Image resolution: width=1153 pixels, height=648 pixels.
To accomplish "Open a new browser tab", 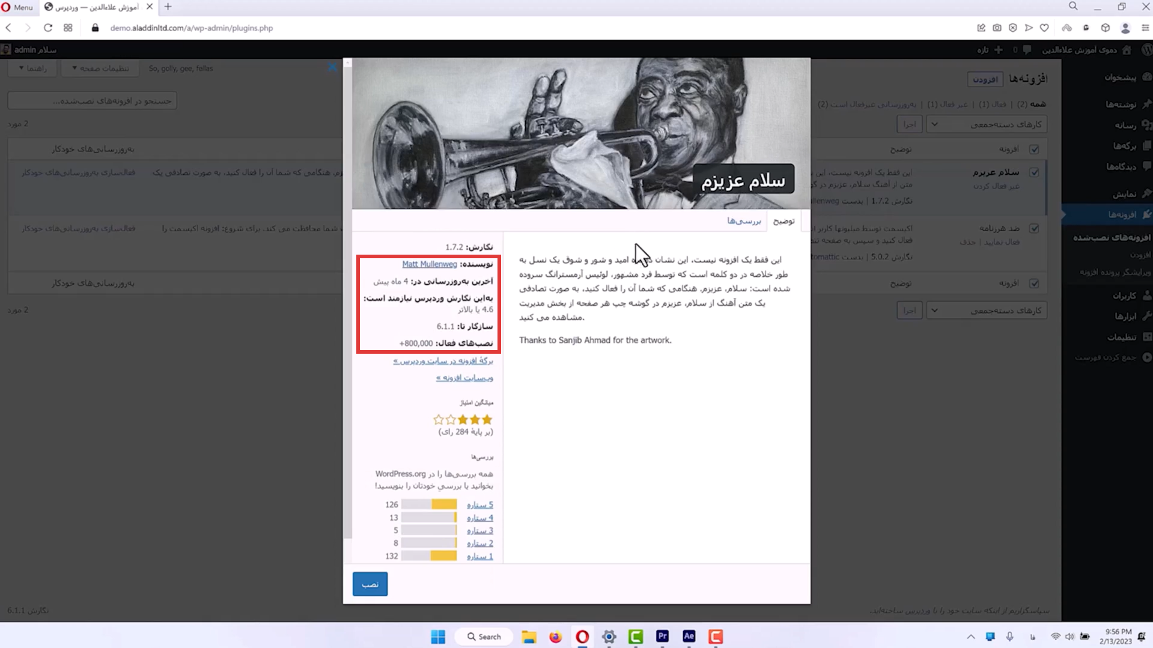I will pos(168,7).
